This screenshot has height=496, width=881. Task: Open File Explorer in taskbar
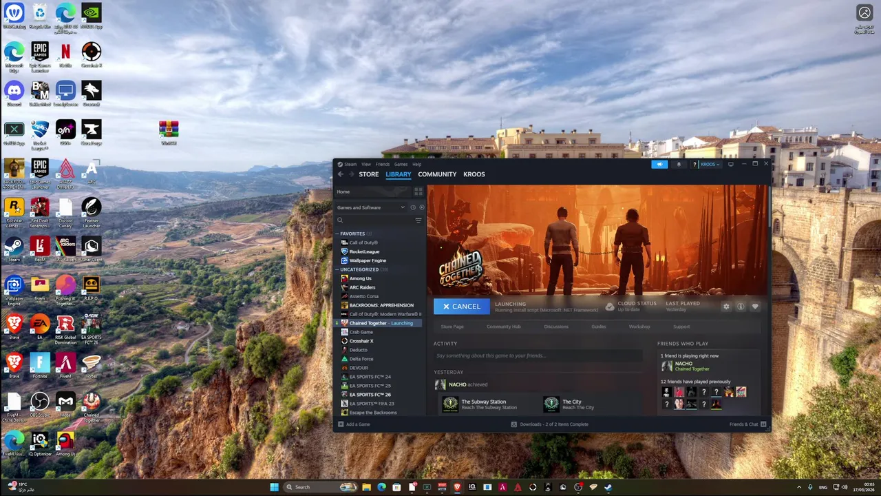366,487
